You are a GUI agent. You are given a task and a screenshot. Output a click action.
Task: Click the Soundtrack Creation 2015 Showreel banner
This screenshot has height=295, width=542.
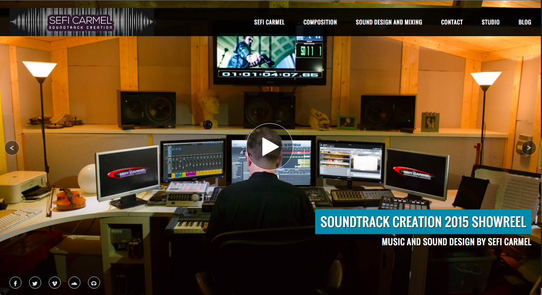[x=423, y=222]
